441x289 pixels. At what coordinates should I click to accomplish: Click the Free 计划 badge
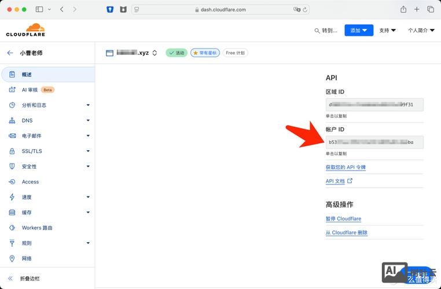click(x=235, y=53)
